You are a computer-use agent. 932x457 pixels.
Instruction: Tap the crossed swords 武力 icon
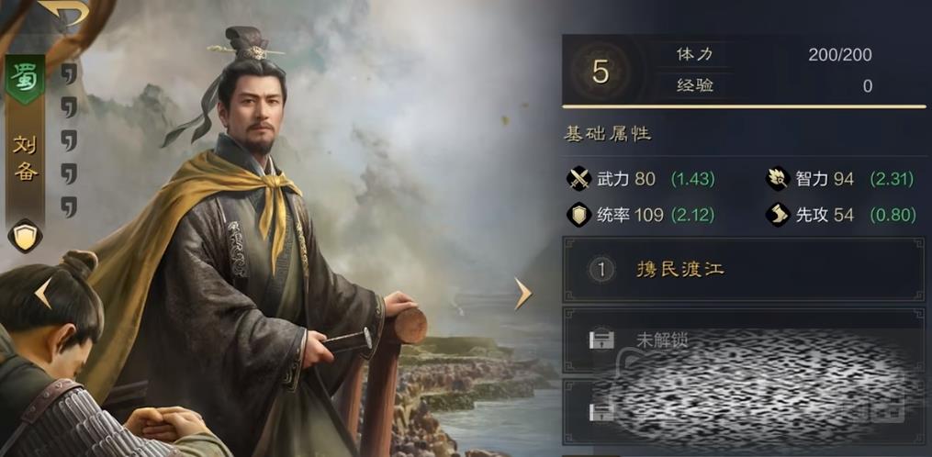click(x=578, y=179)
